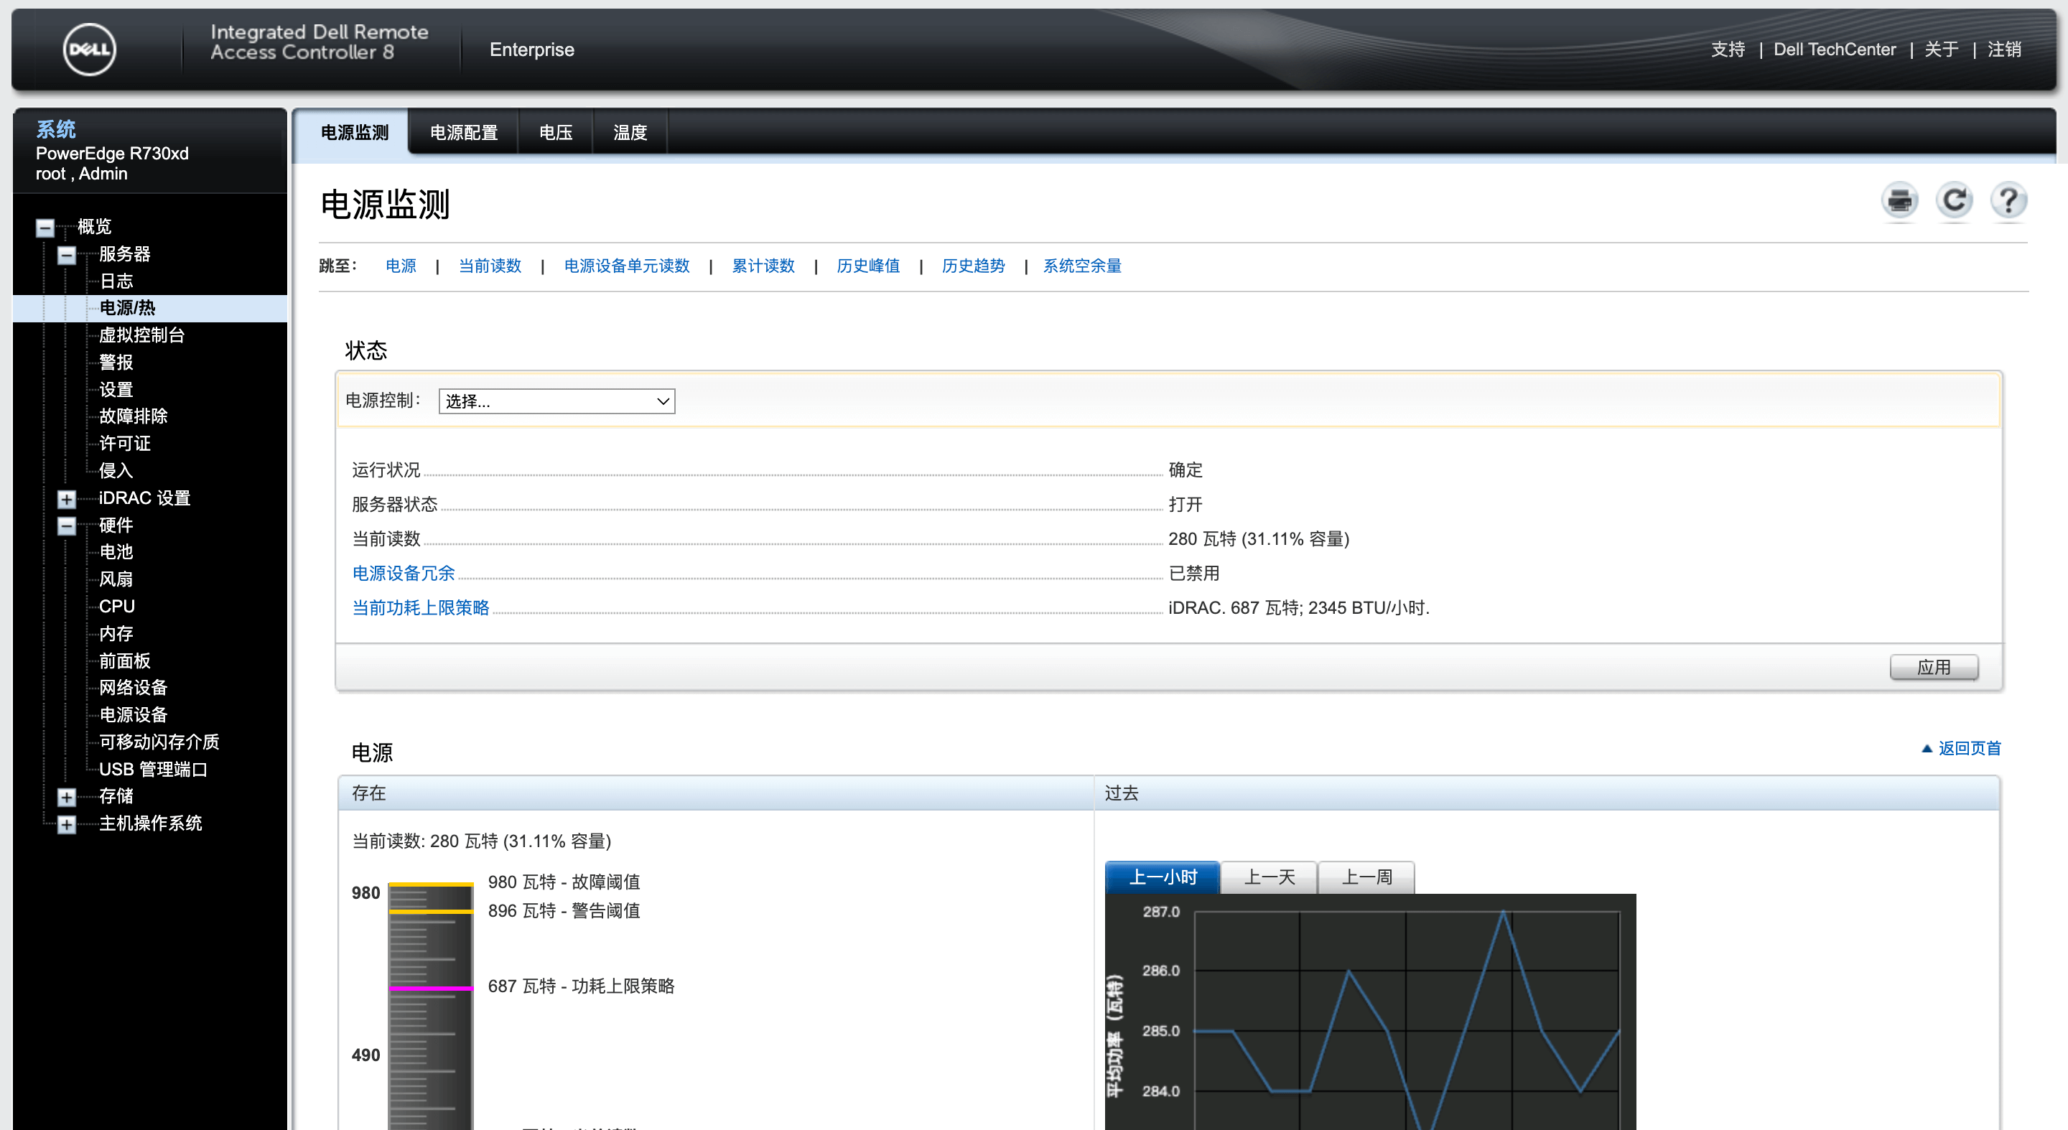2068x1130 pixels.
Task: Select 电源设备 in the tree
Action: (134, 715)
